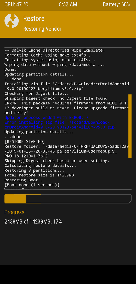This screenshot has height=284, width=136.
Task: Click the restore progress bar
Action: pyautogui.click(x=68, y=199)
